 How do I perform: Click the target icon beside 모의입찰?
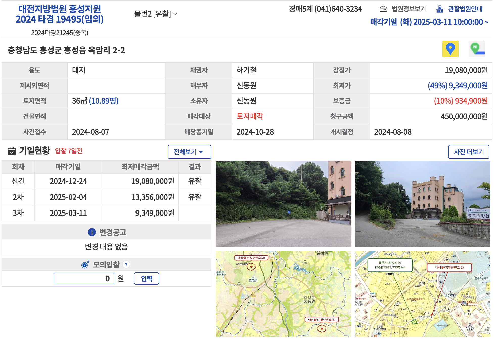click(x=85, y=265)
